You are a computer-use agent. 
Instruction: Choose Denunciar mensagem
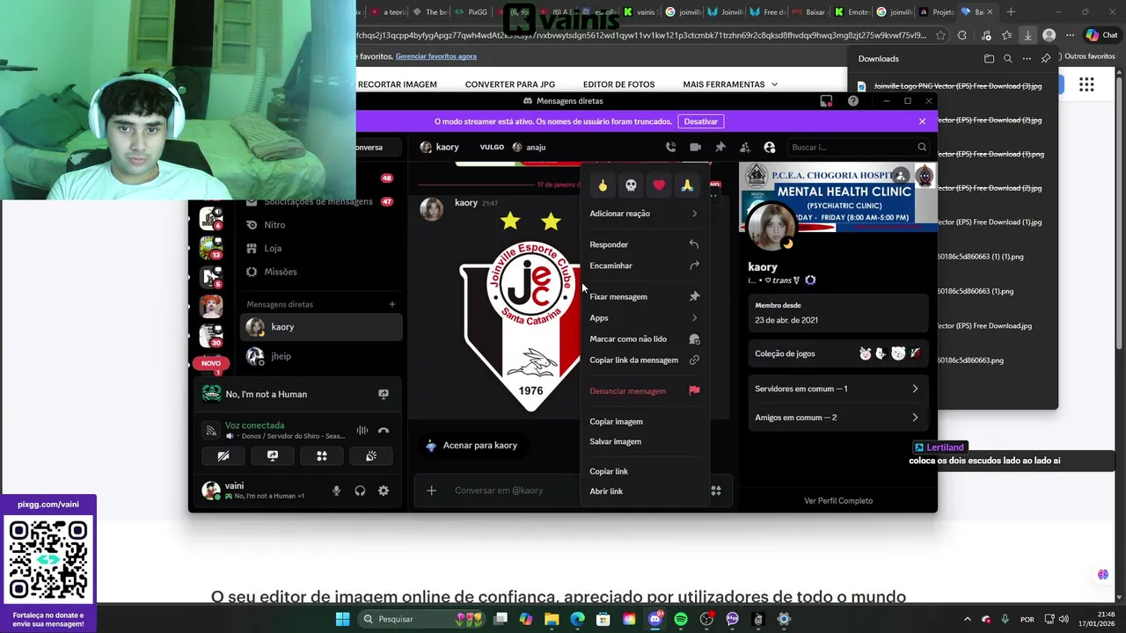[x=644, y=390]
